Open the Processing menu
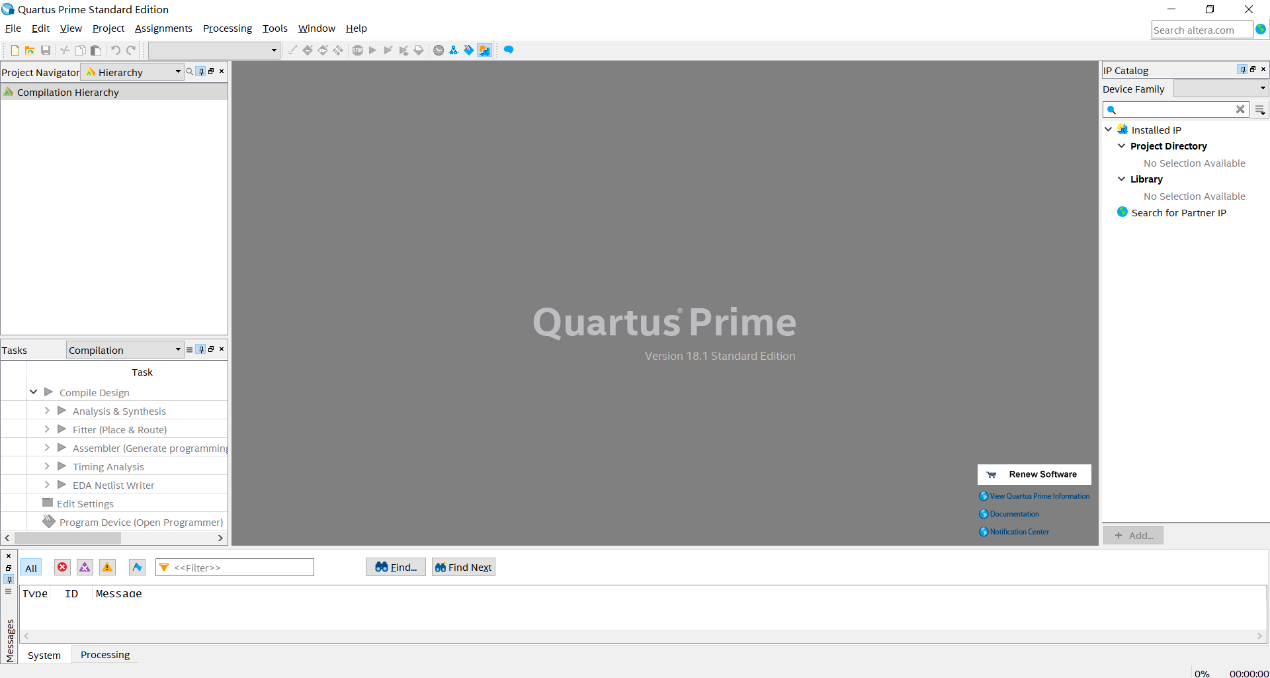The height and width of the screenshot is (678, 1270). click(228, 28)
